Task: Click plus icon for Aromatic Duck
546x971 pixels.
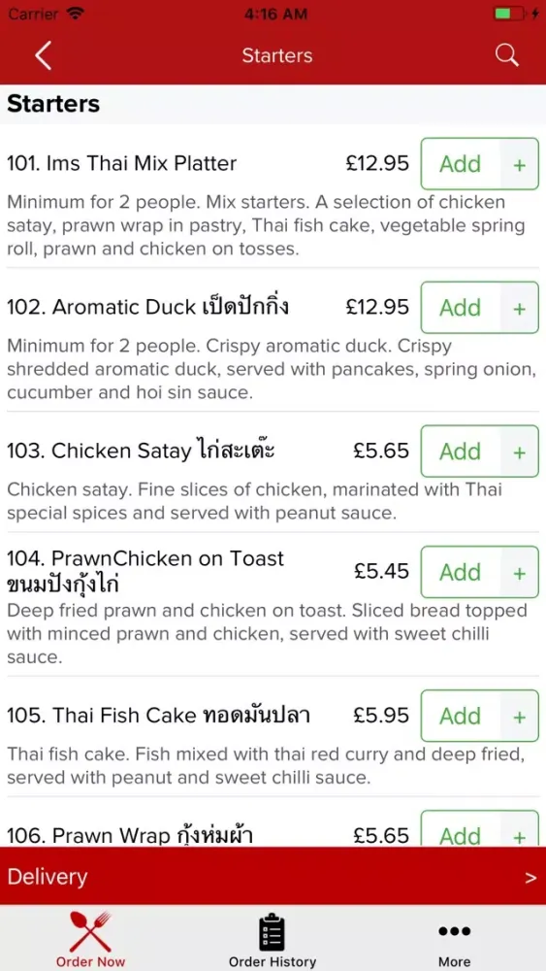Action: (520, 308)
